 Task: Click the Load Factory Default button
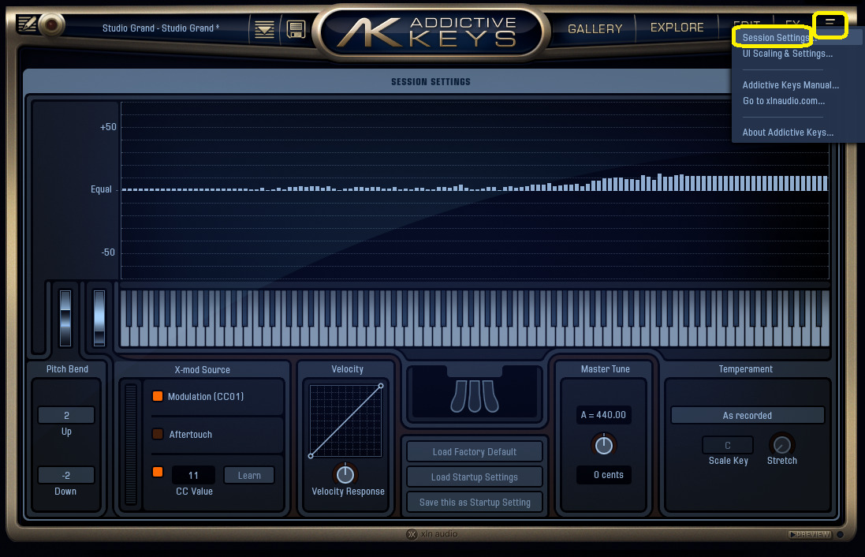(474, 450)
